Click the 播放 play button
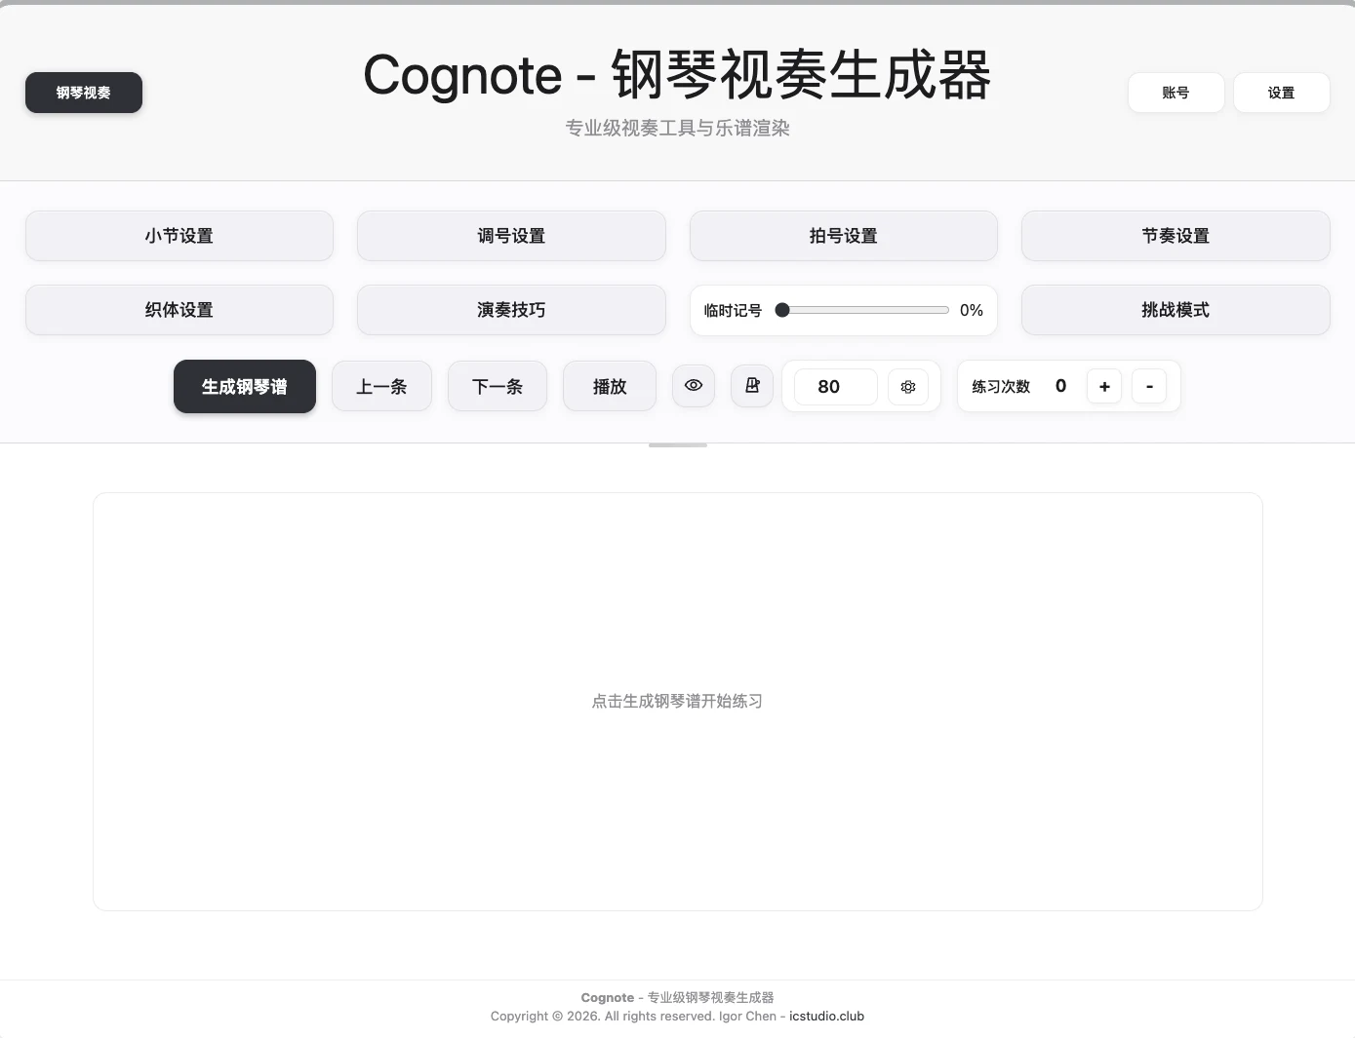This screenshot has width=1355, height=1038. coord(610,387)
